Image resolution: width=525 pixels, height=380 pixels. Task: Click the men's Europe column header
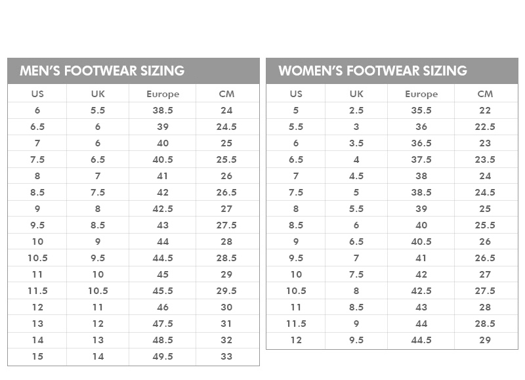(x=163, y=94)
